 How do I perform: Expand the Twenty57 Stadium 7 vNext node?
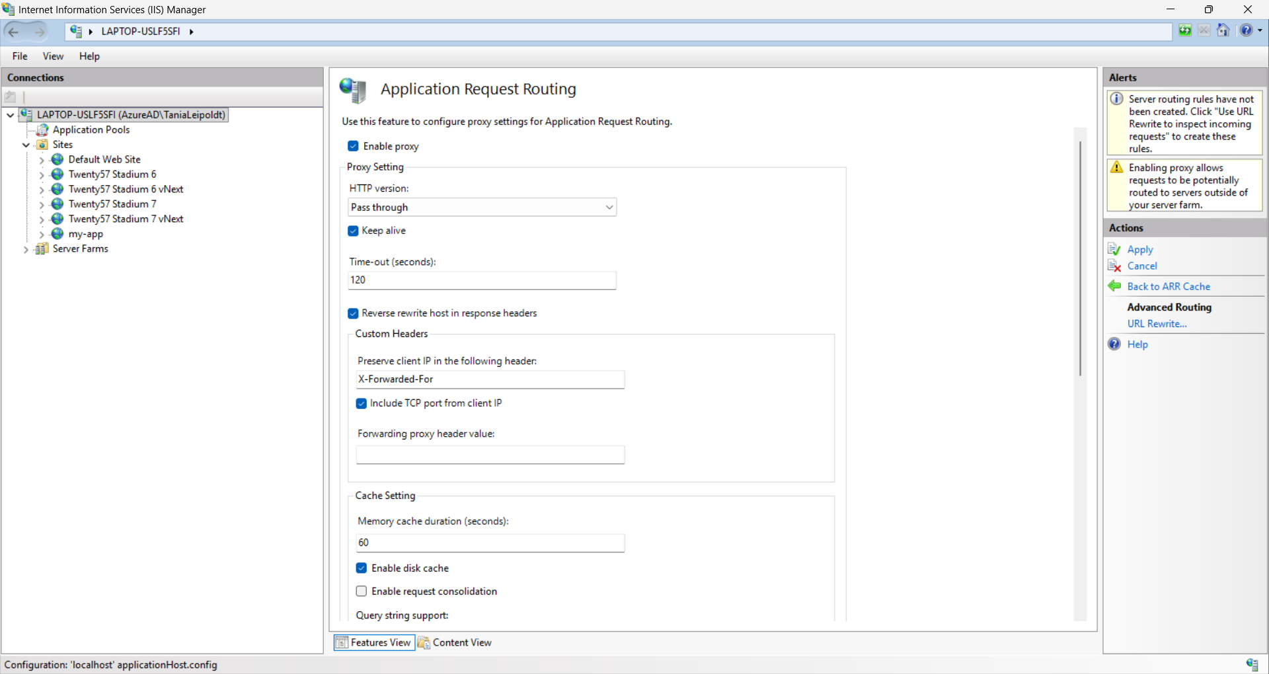tap(42, 219)
